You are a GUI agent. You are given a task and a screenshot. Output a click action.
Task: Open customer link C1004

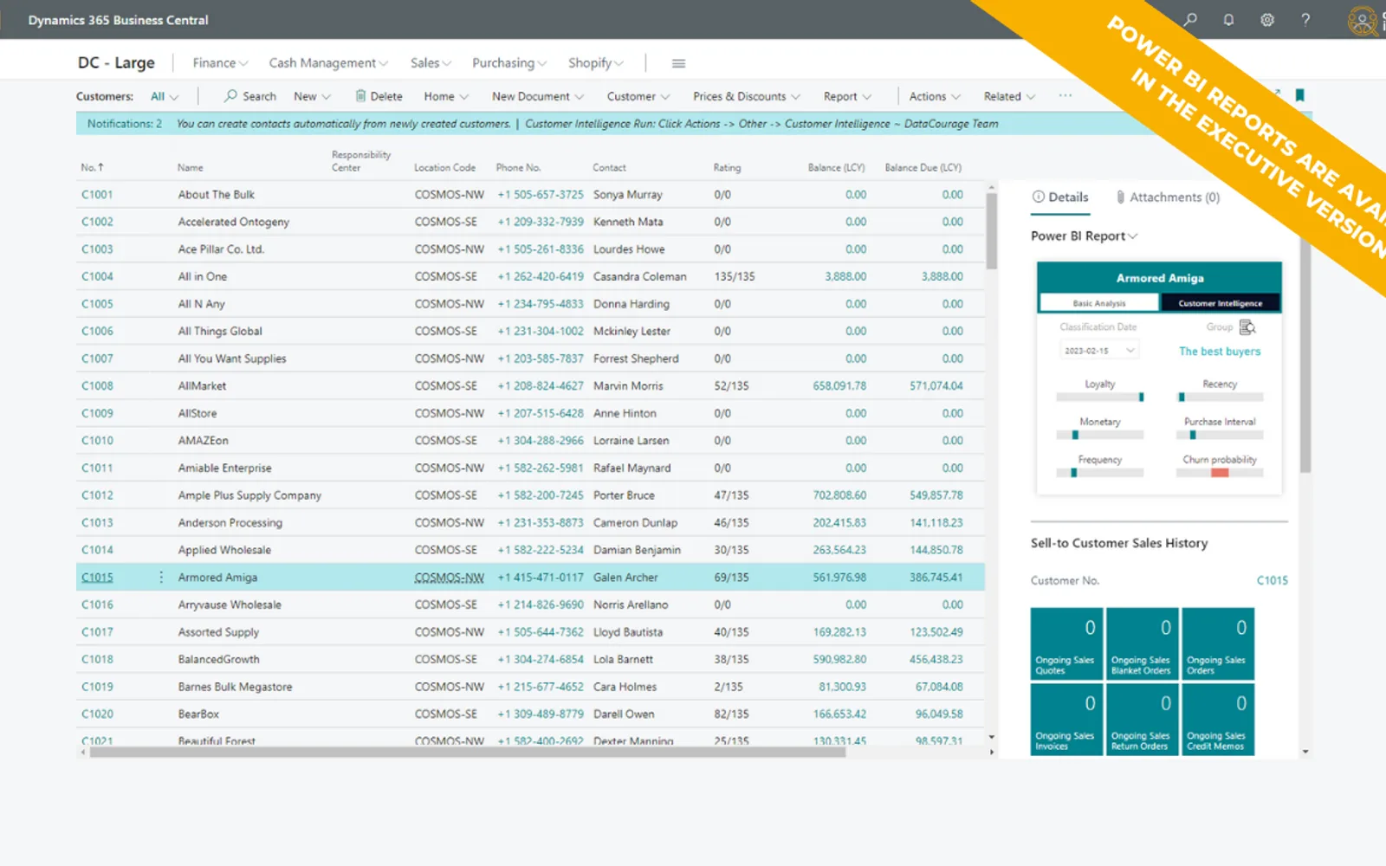click(x=97, y=276)
